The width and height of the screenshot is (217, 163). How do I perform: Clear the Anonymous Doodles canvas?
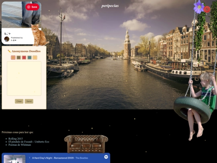(19, 101)
